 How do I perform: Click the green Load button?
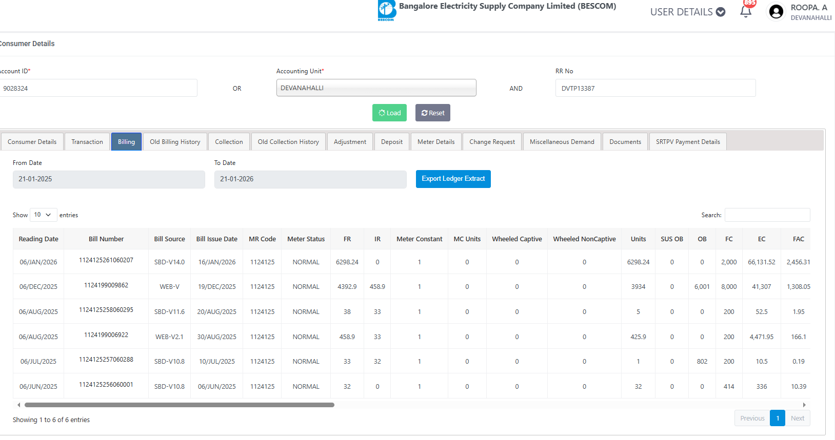[389, 113]
